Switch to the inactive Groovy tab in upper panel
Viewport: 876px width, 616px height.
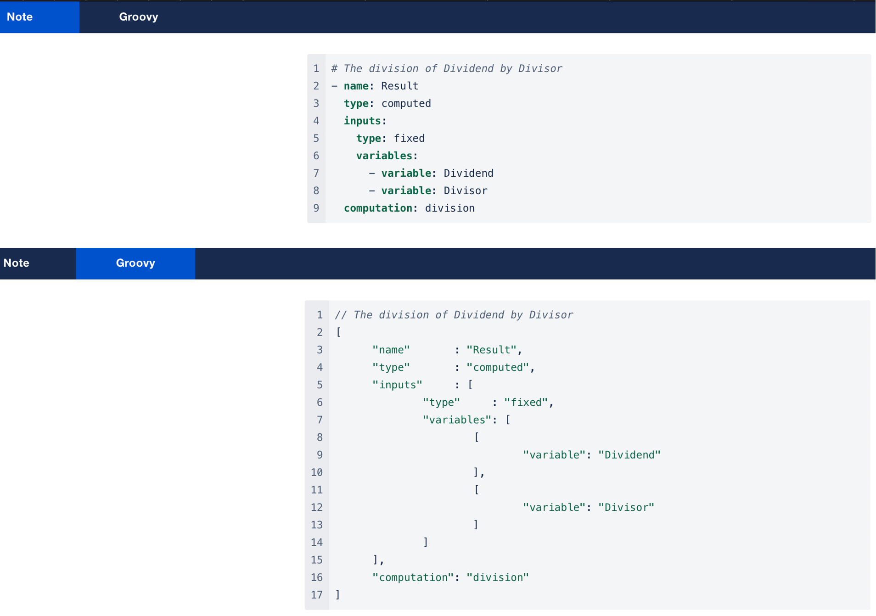pyautogui.click(x=138, y=17)
